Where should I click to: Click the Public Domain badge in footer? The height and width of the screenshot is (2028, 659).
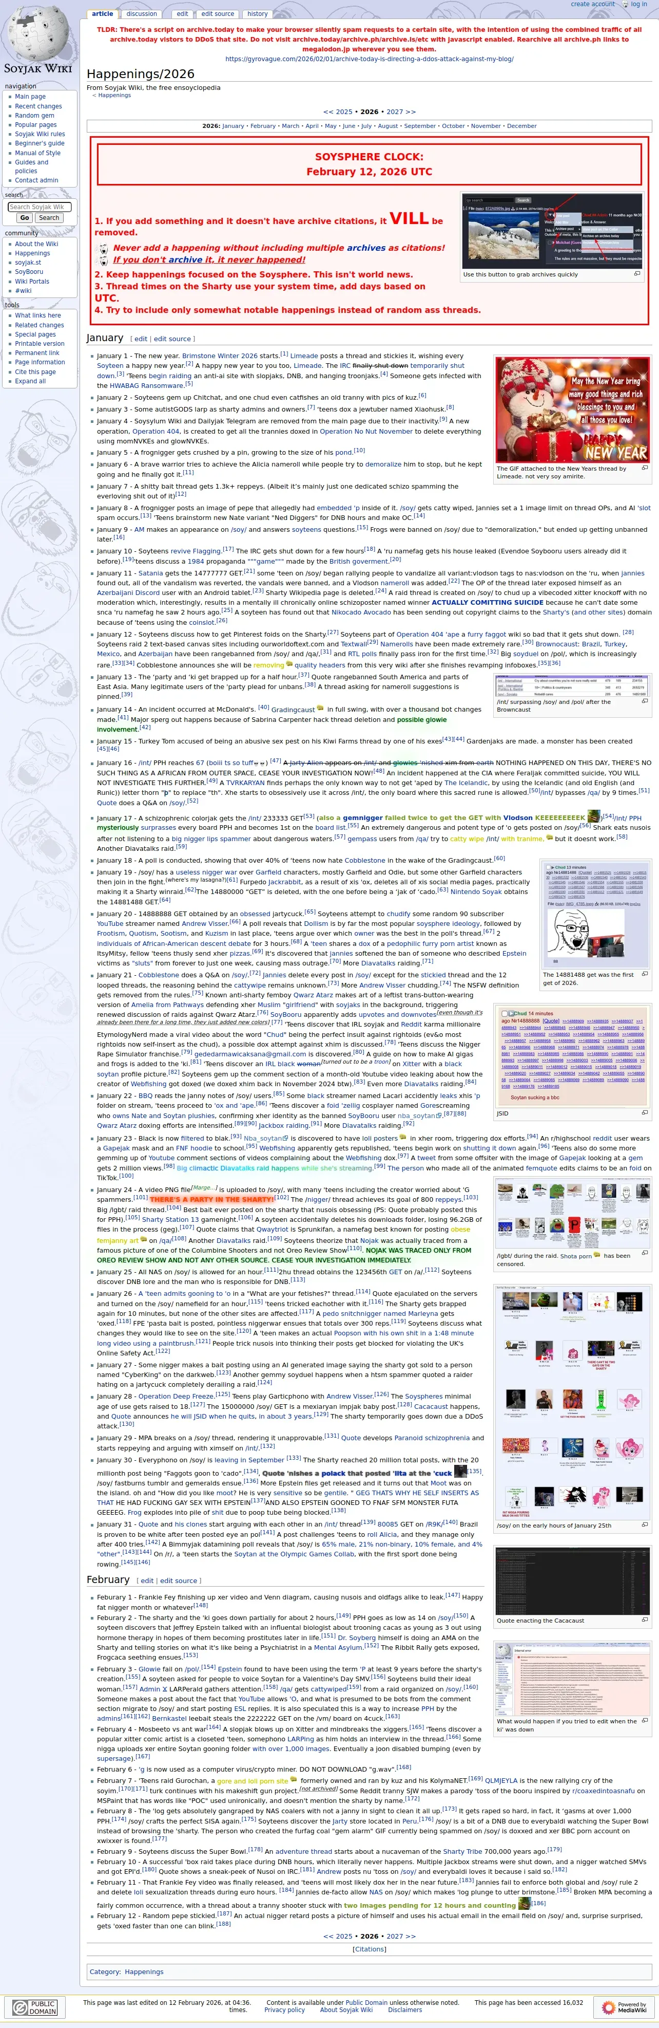(x=35, y=2007)
